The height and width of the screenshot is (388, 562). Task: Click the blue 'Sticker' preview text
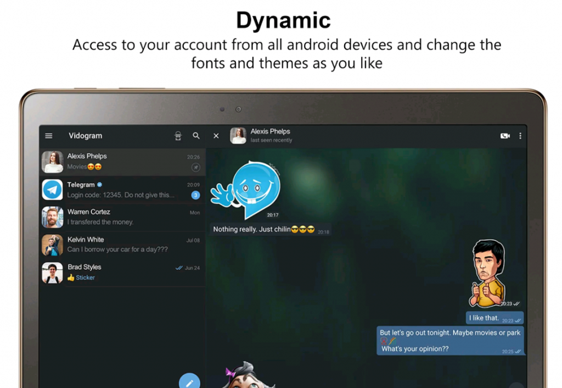pos(85,278)
